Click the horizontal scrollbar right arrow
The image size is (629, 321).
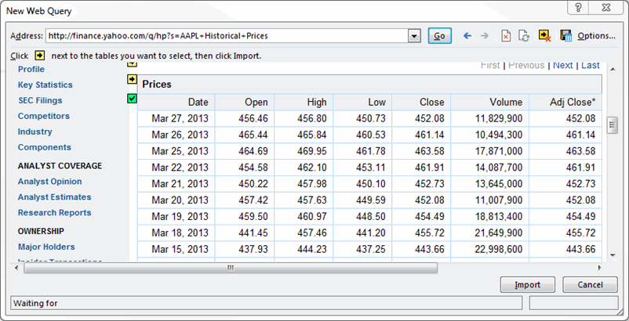599,268
